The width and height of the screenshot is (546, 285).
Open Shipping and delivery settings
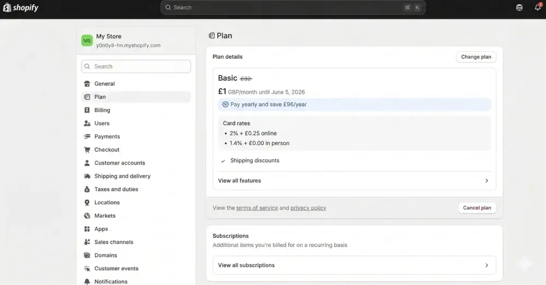coord(136,176)
